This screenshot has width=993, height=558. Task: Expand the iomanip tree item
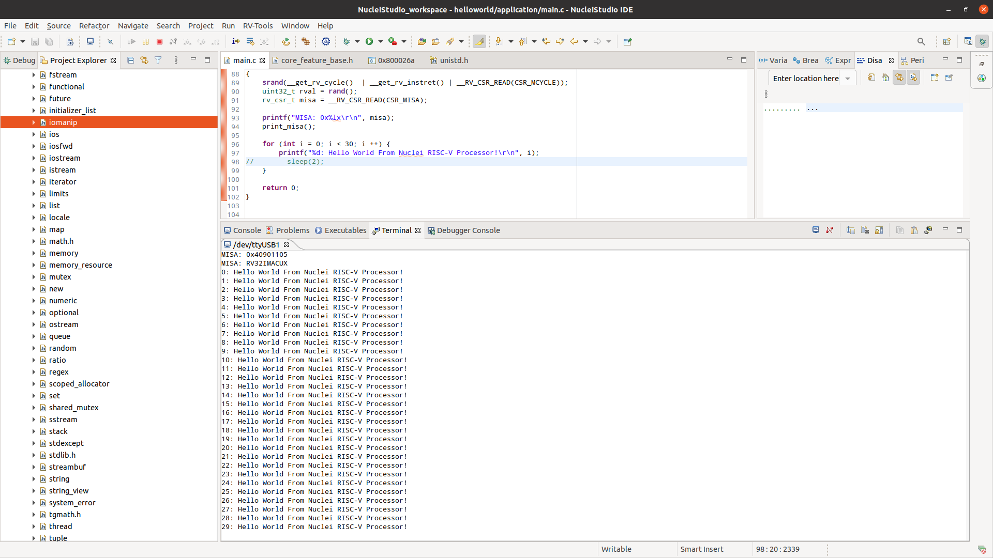(x=34, y=122)
